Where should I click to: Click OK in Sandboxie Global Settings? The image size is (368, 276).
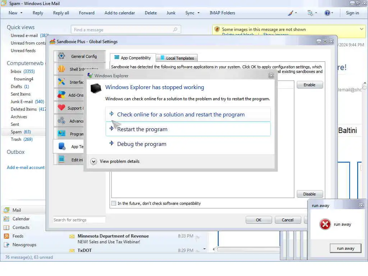point(259,220)
